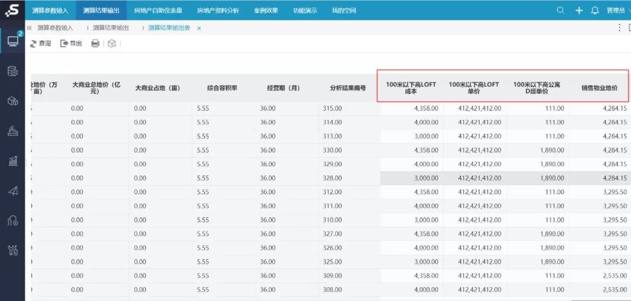Viewport: 631px width, 301px height.
Task: Select the cell with result number 313.00
Action: pos(349,136)
